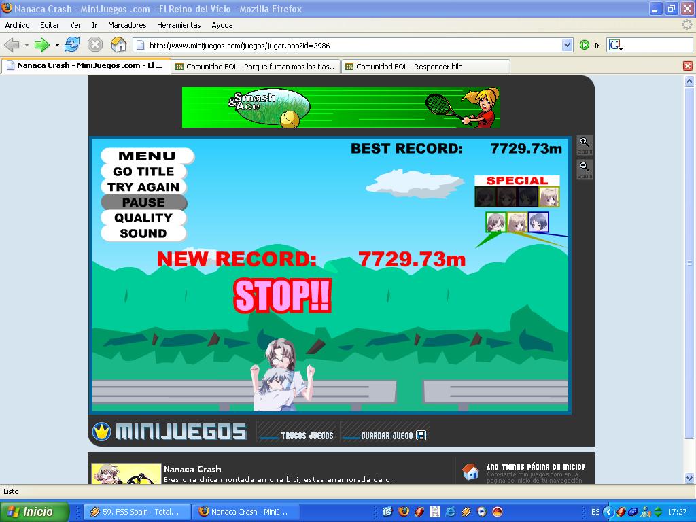Open the address bar history dropdown
This screenshot has height=522, width=696.
(567, 45)
